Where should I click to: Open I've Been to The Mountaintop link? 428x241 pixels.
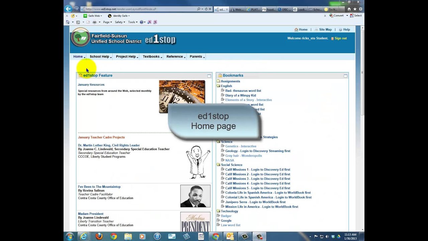99,187
